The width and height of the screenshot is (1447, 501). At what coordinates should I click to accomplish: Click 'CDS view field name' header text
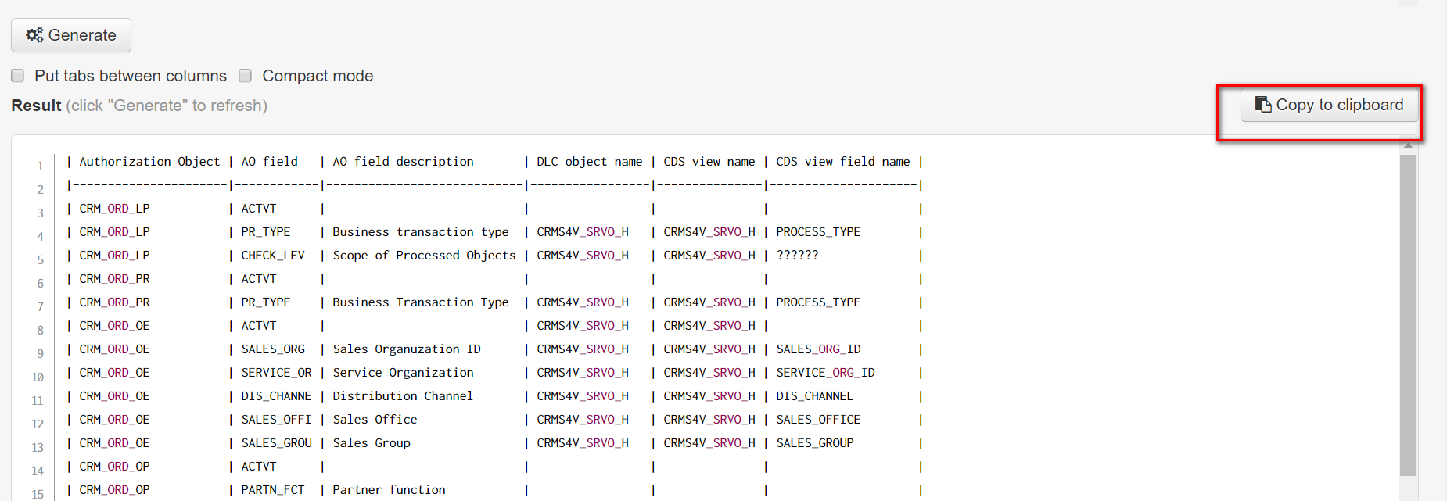(843, 162)
